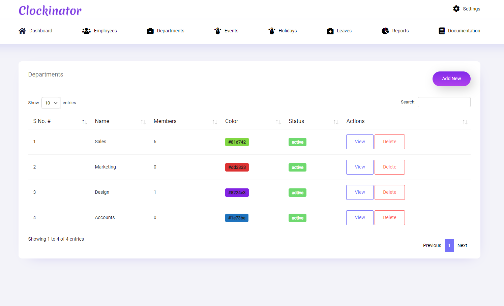This screenshot has height=306, width=504.
Task: View the Design department
Action: coord(360,192)
